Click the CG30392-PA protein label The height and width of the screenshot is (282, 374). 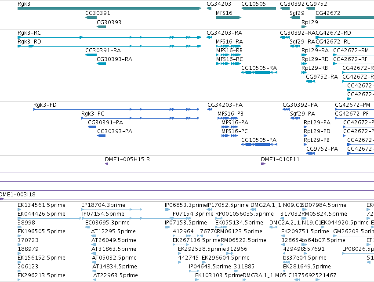(x=300, y=105)
